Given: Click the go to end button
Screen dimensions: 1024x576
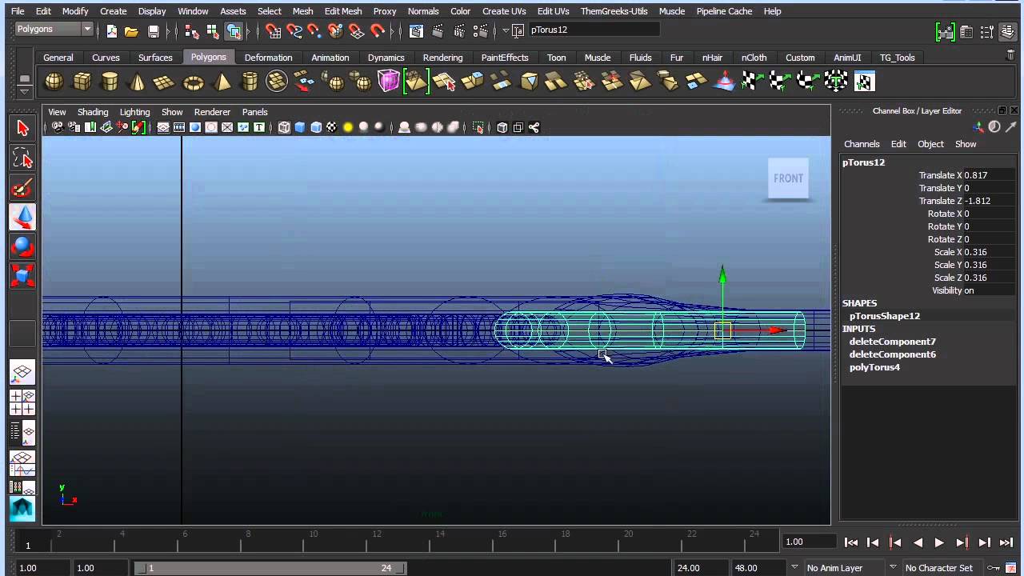Looking at the screenshot, I should coord(1006,542).
